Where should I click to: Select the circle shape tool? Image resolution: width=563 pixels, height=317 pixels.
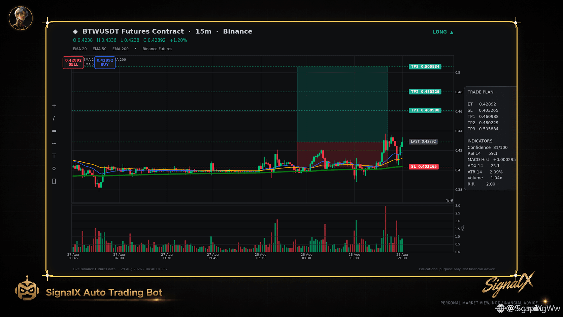pos(54,168)
